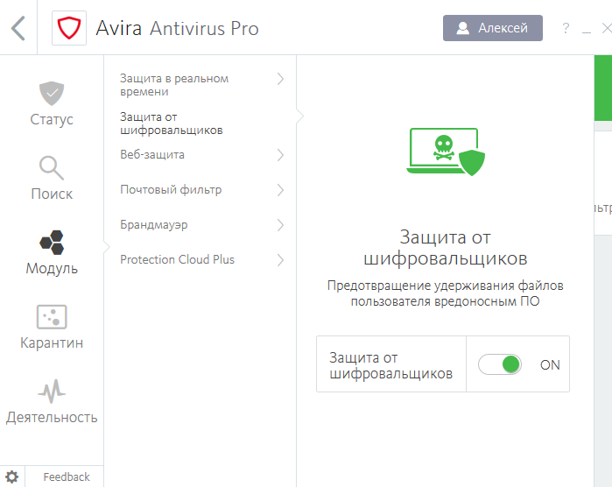Expand Protection Cloud Plus chevron

(x=280, y=260)
